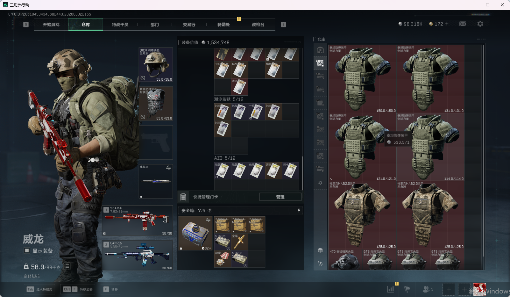Click the III-labeled storage box sidebar icon
Viewport: 510px width, 297px height.
320,156
